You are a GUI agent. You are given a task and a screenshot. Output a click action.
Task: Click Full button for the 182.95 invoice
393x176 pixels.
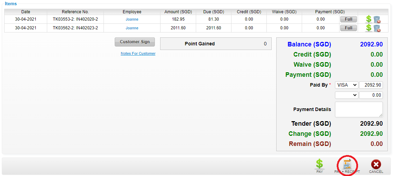(x=348, y=19)
